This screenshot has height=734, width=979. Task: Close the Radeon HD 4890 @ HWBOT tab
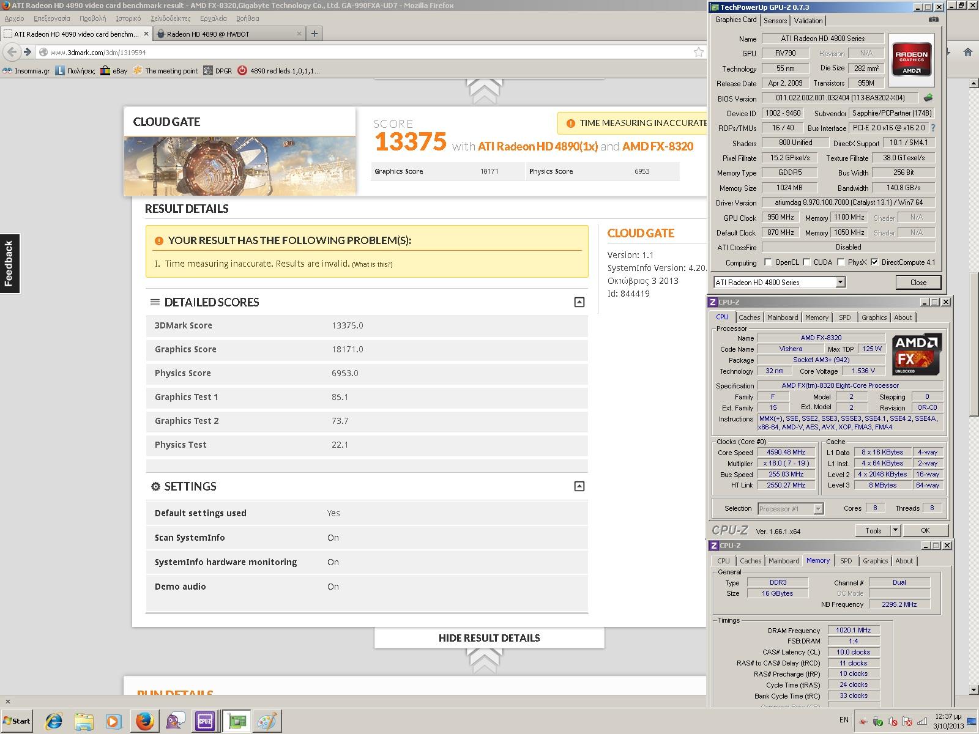point(299,34)
